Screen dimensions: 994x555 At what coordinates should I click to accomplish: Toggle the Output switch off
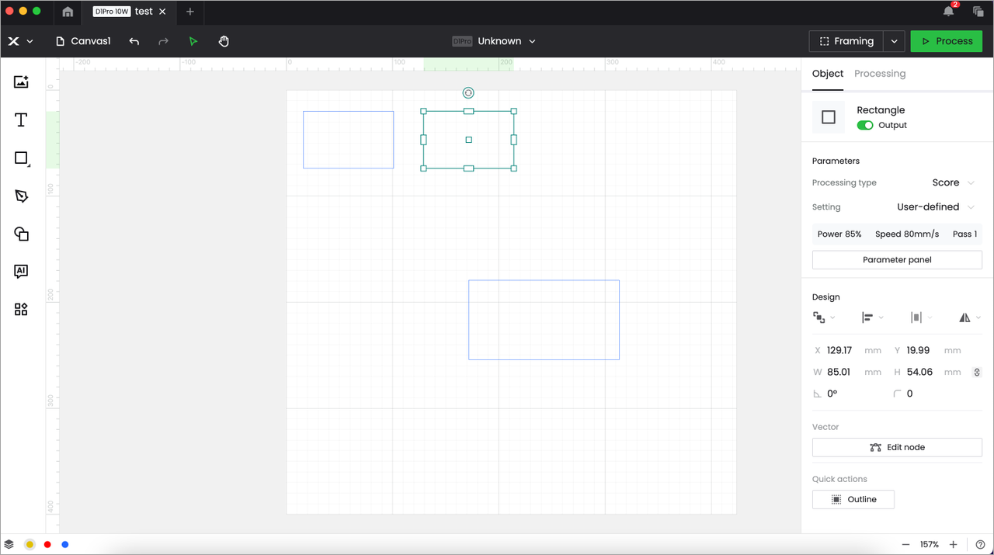[865, 125]
